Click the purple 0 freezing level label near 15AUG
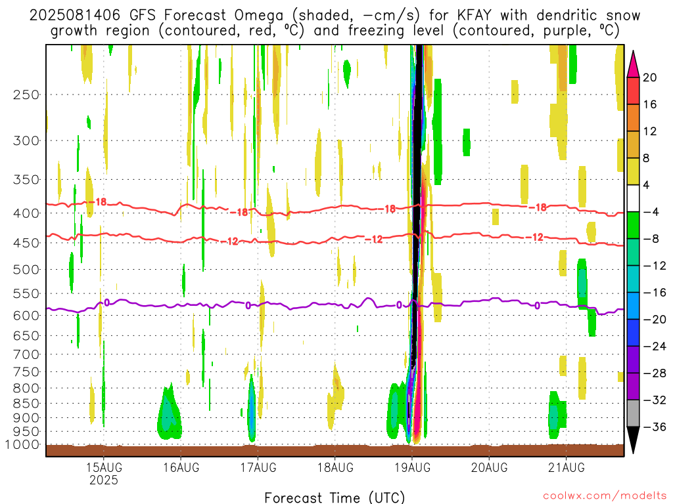 [107, 303]
